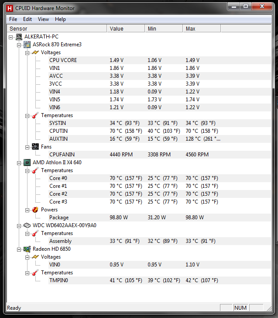Click the Min column header
This screenshot has width=278, height=318.
tap(164, 28)
